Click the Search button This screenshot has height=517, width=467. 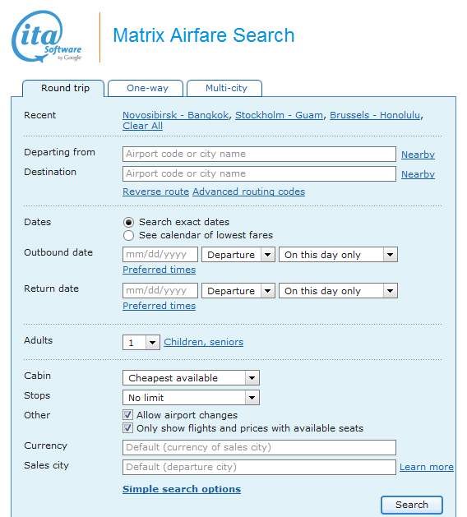412,505
